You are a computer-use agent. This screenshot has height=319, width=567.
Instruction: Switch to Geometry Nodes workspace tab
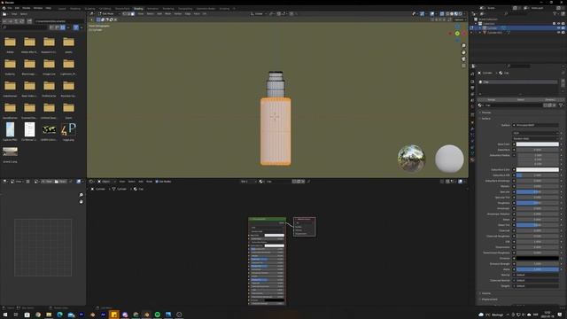(x=206, y=8)
